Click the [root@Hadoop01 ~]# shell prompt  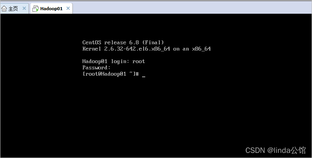[111, 74]
